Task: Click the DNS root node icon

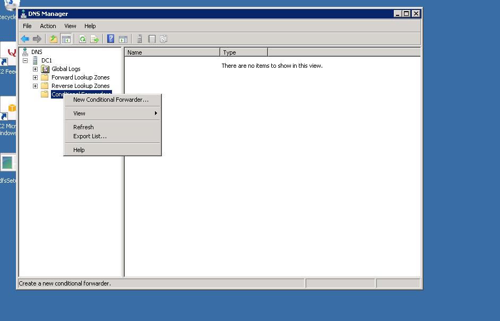Action: (25, 52)
